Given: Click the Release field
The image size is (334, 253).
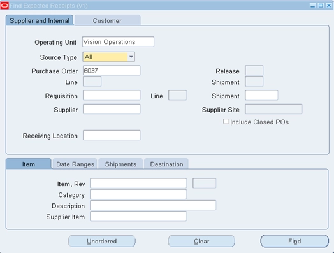Looking at the screenshot, I should [254, 71].
